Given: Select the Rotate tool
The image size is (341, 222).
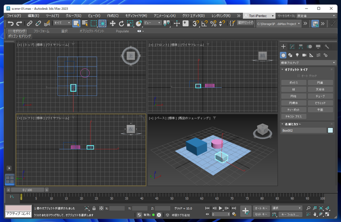Looking at the screenshot, I should [x=121, y=23].
